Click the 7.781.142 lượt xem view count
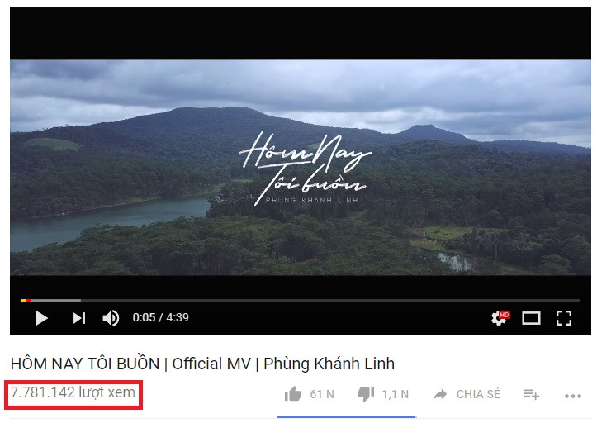 tap(73, 392)
